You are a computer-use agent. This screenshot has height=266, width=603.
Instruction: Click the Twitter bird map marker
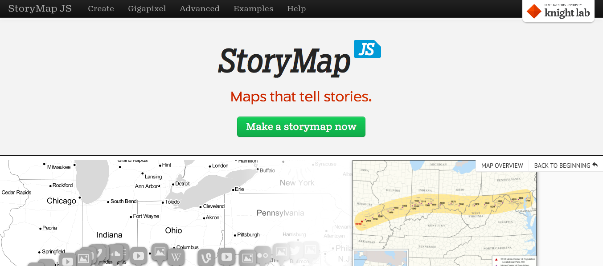pyautogui.click(x=295, y=250)
